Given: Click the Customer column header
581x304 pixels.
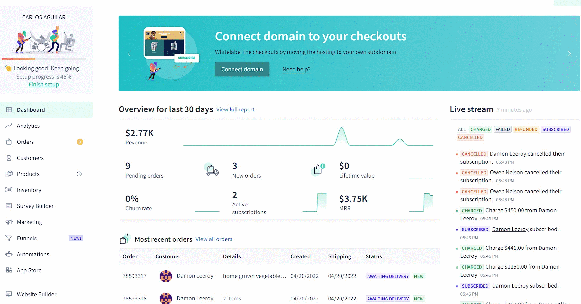Looking at the screenshot, I should pos(168,256).
